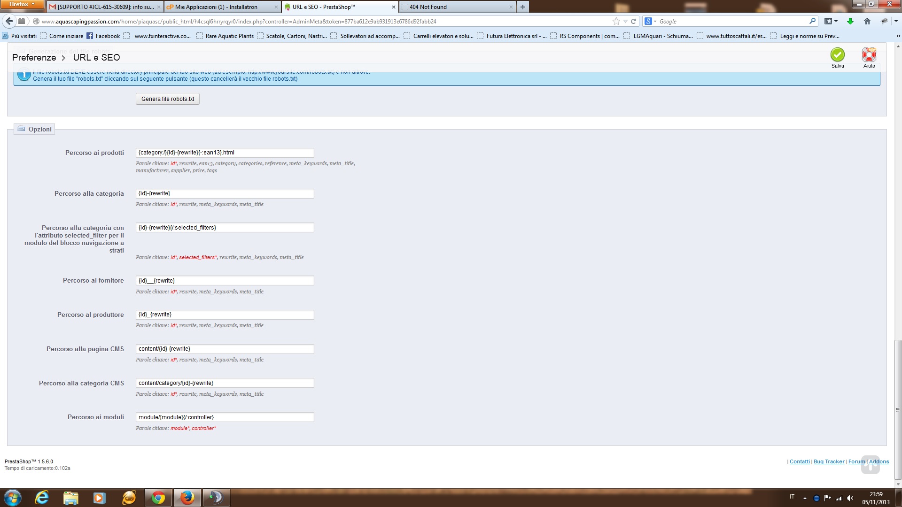Bookmark page with the star icon
This screenshot has width=902, height=507.
tap(616, 21)
